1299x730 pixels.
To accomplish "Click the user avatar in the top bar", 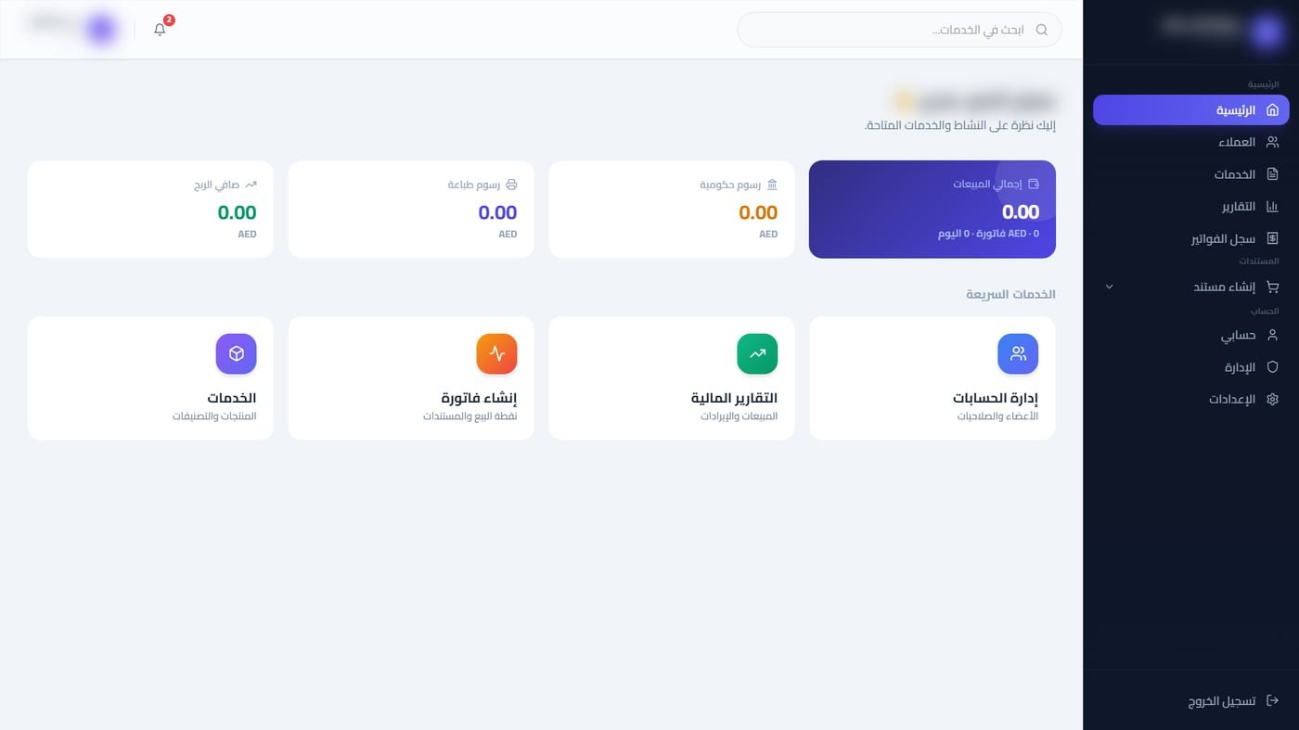I will coord(101,30).
